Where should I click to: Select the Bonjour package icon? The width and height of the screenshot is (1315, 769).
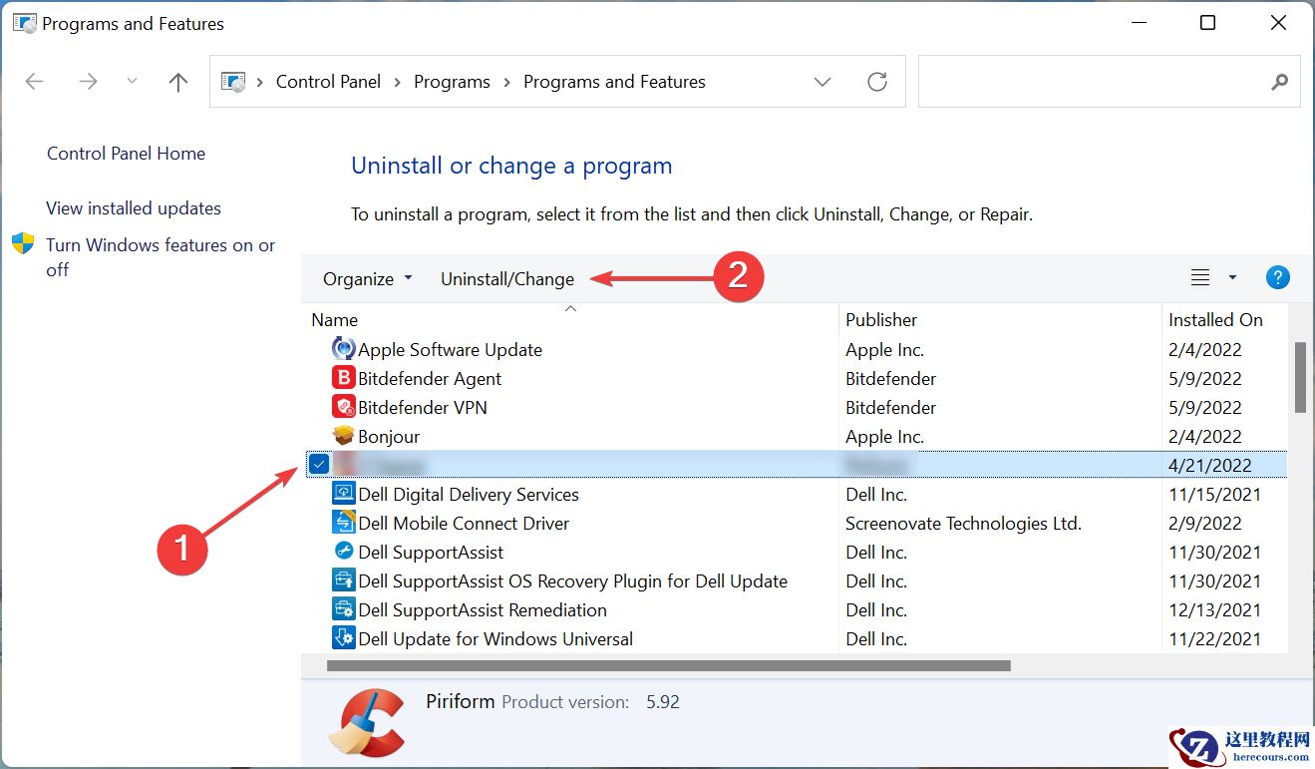(x=343, y=436)
